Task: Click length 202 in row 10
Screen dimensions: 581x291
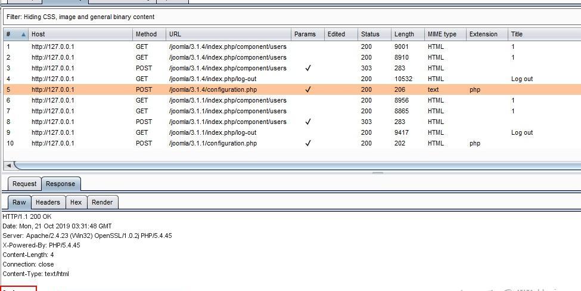Action: coord(400,144)
